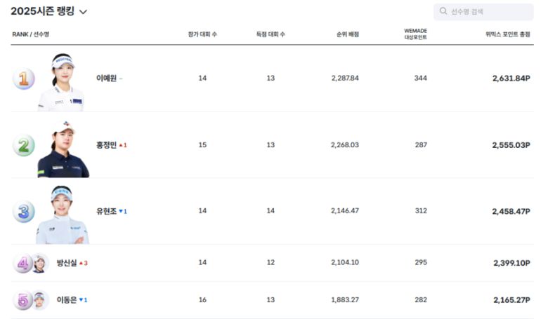Open player 홍정민's profile photo
This screenshot has width=548, height=319.
coord(63,149)
